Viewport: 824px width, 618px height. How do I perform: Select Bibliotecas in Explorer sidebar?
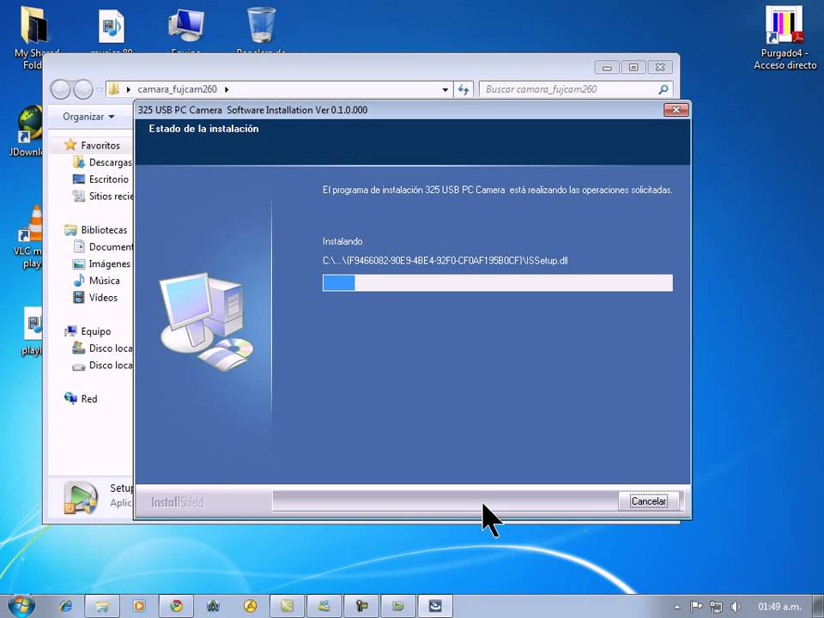104,230
